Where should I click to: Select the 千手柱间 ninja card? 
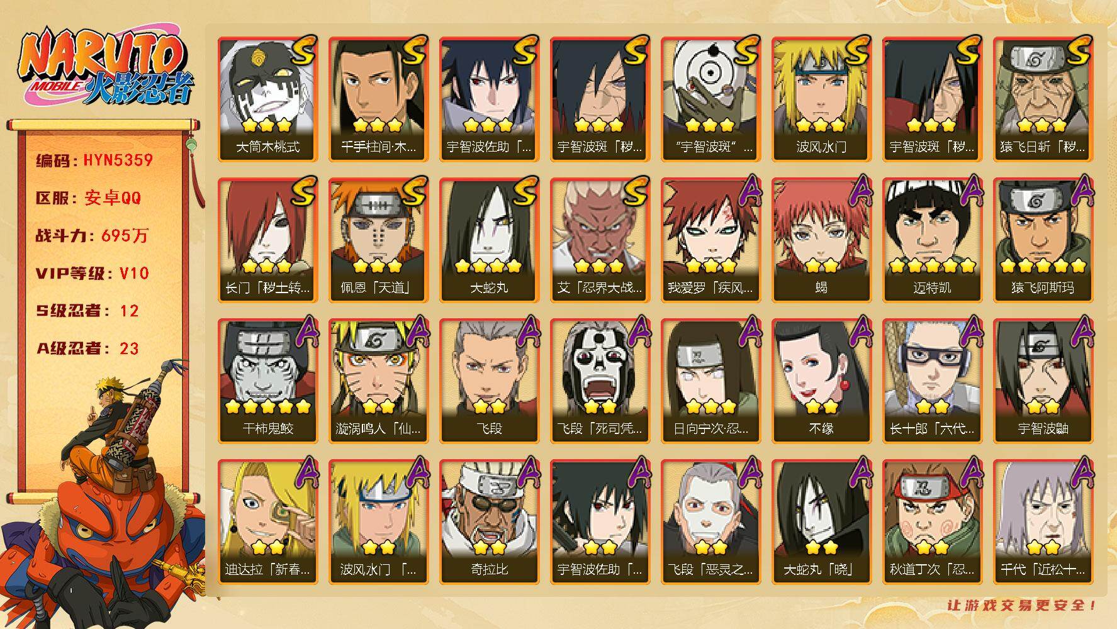379,99
